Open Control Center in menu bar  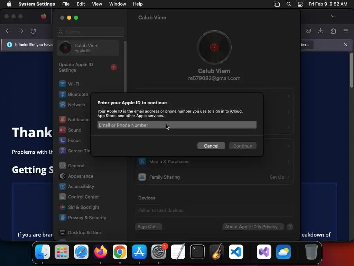[x=300, y=4]
